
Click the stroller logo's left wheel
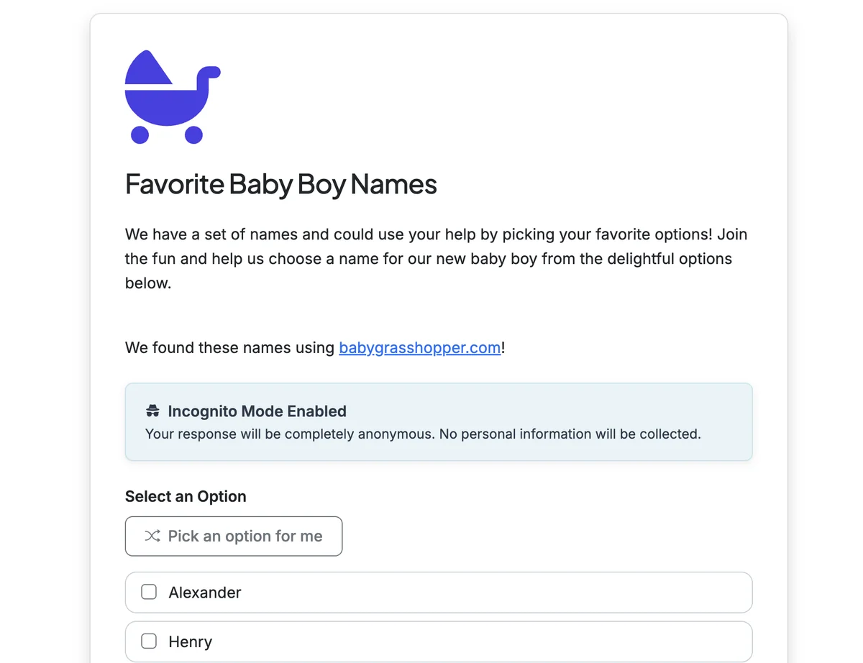click(140, 134)
